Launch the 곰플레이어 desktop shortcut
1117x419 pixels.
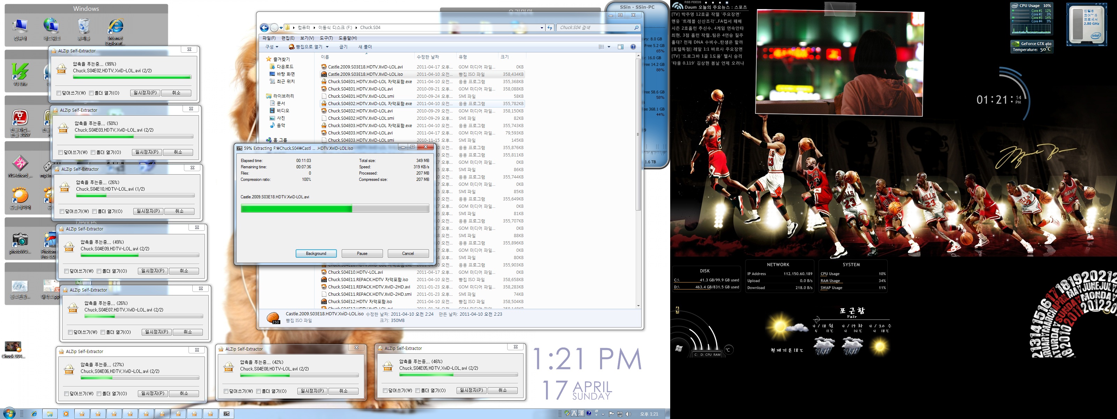click(x=20, y=199)
